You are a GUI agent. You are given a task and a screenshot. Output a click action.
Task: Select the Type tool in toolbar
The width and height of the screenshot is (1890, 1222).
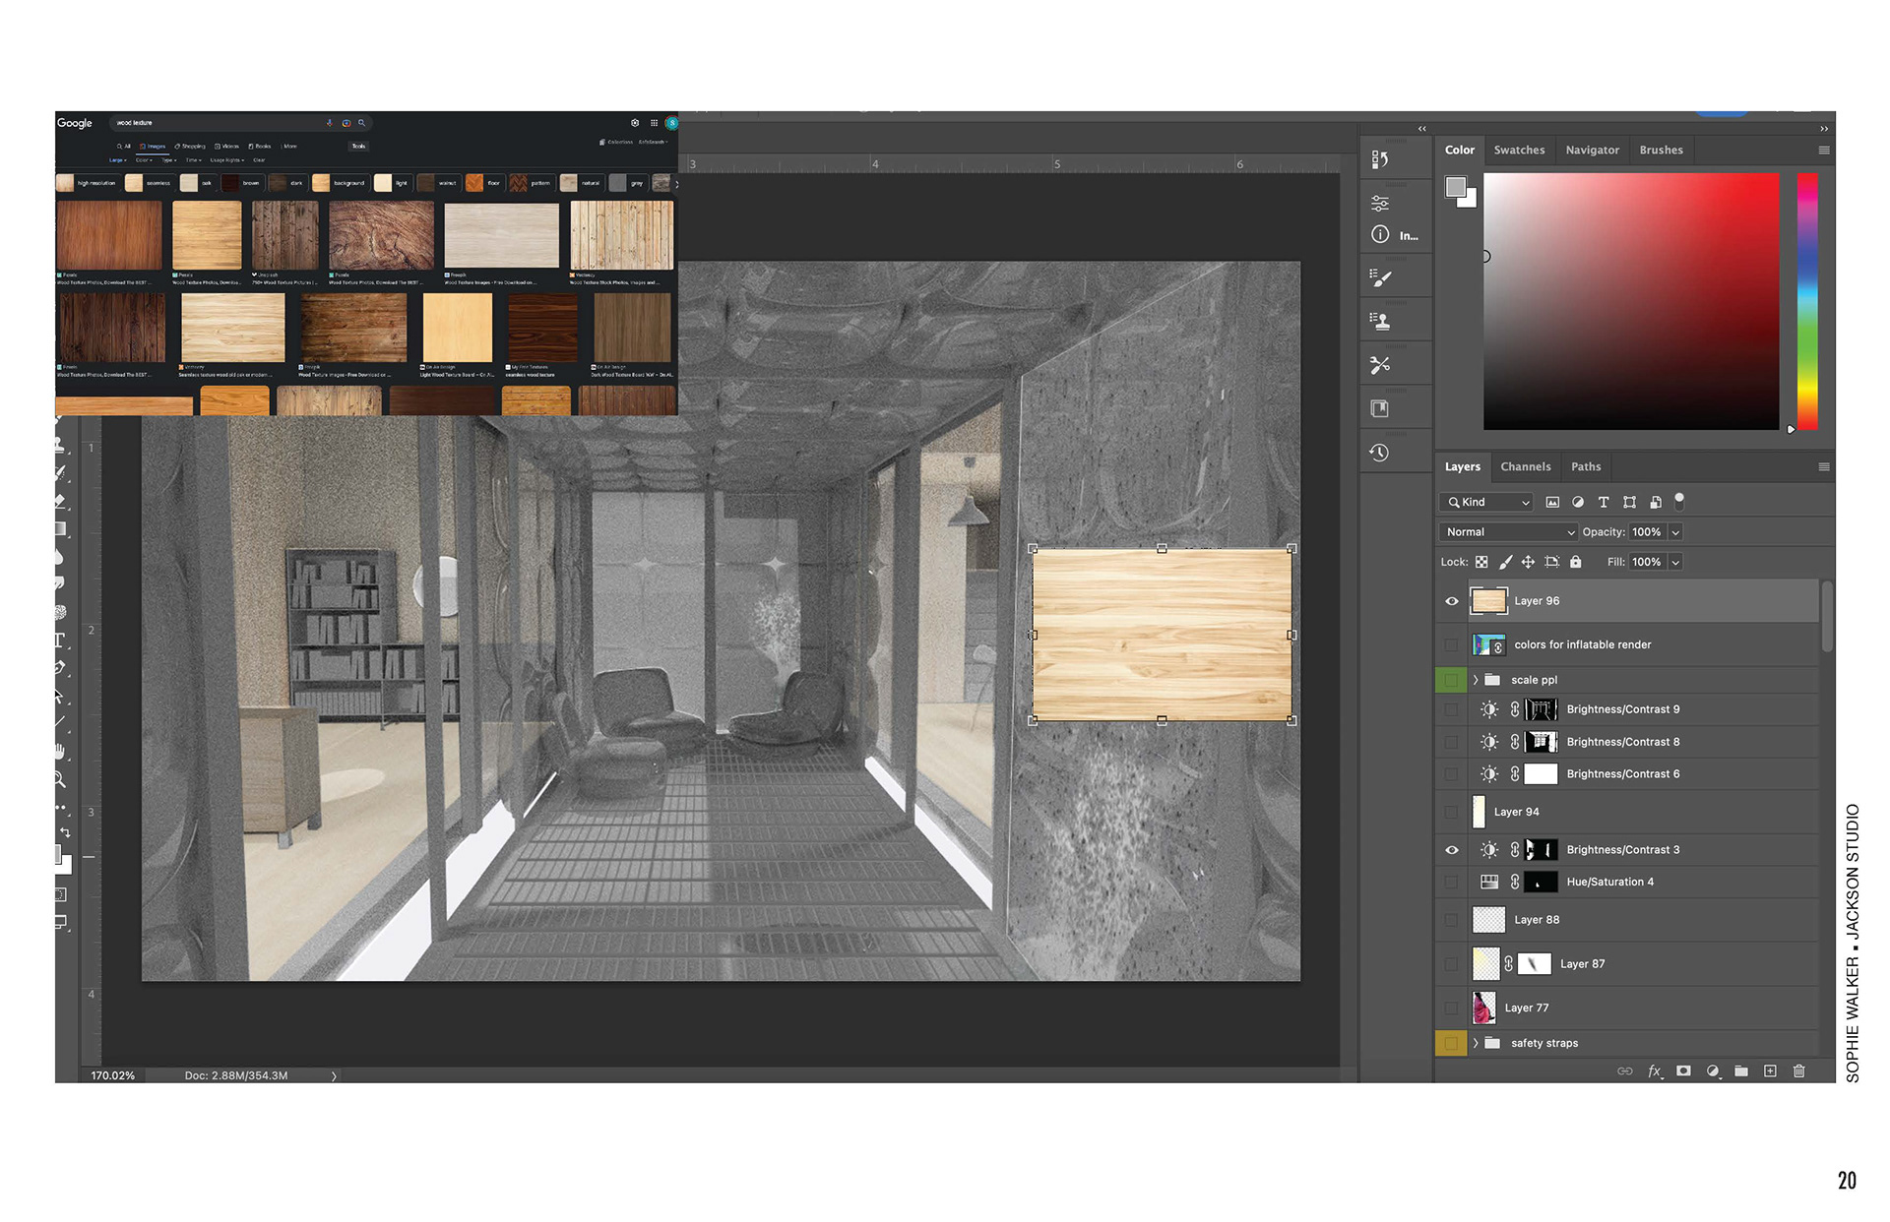coord(60,641)
